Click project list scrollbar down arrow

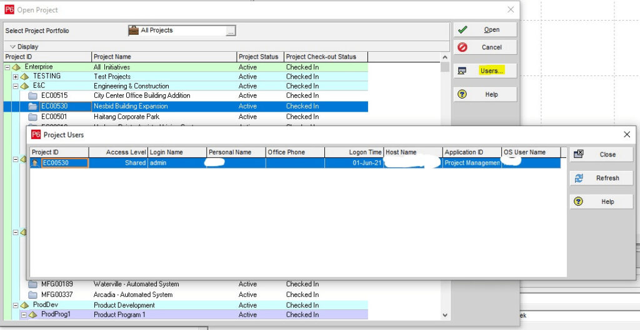pyautogui.click(x=445, y=315)
